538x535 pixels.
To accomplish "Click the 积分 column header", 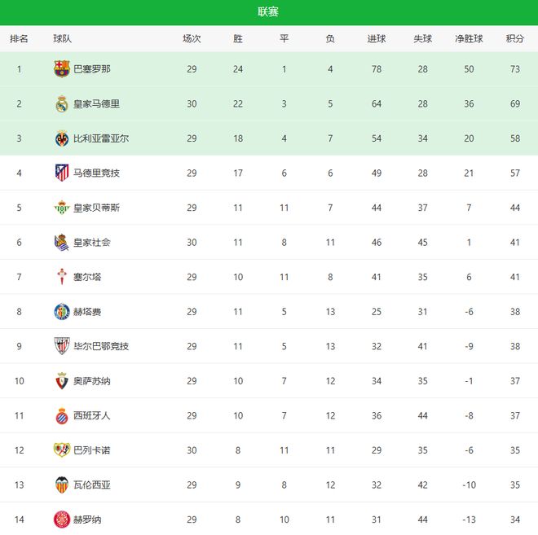I will coord(514,38).
